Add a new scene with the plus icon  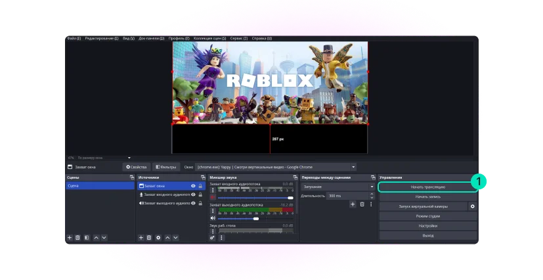pos(70,237)
